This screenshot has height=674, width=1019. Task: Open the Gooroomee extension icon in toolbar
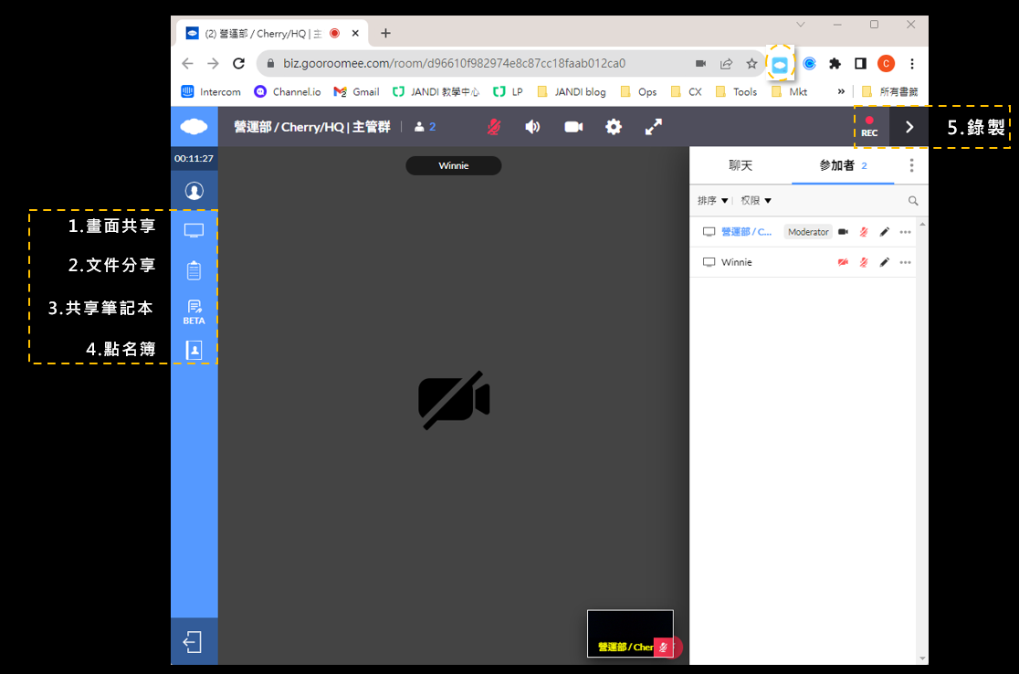(x=780, y=64)
